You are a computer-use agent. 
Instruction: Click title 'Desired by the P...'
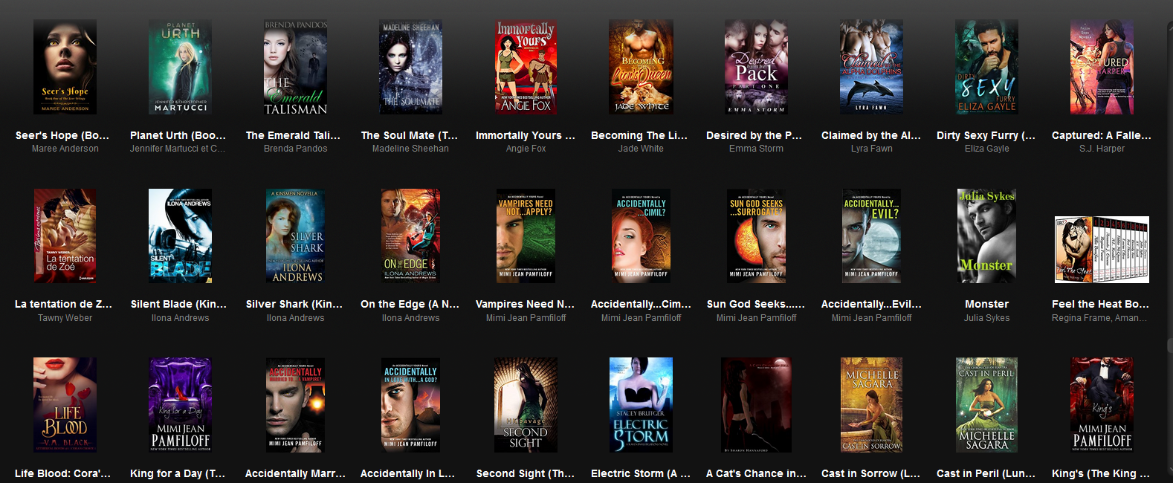(754, 135)
